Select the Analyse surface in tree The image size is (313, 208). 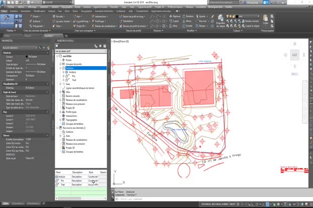[72, 72]
